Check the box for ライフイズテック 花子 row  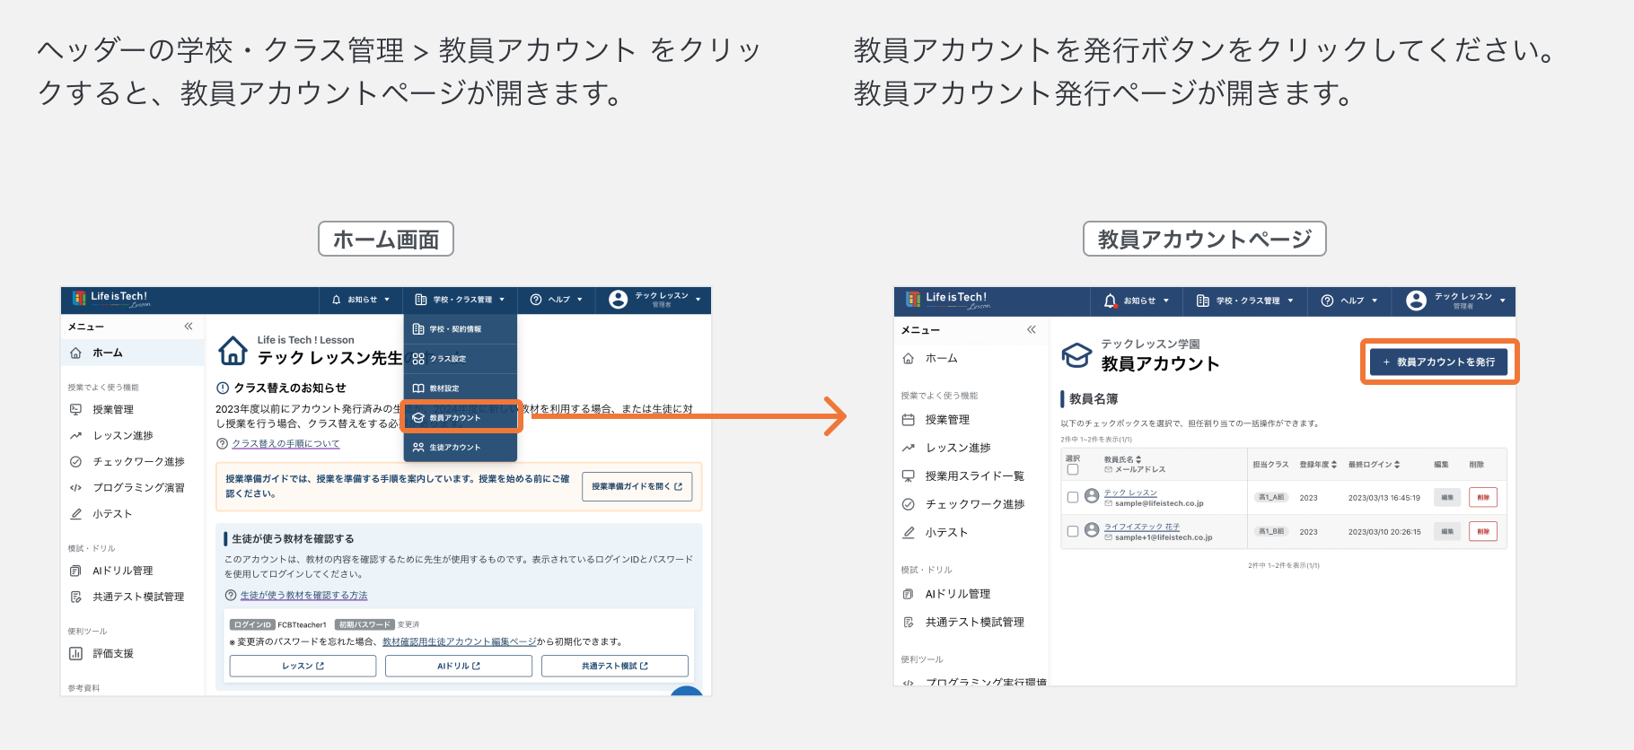(1072, 531)
